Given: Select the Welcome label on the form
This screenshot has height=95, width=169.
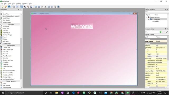Looking at the screenshot, I should pyautogui.click(x=82, y=26).
